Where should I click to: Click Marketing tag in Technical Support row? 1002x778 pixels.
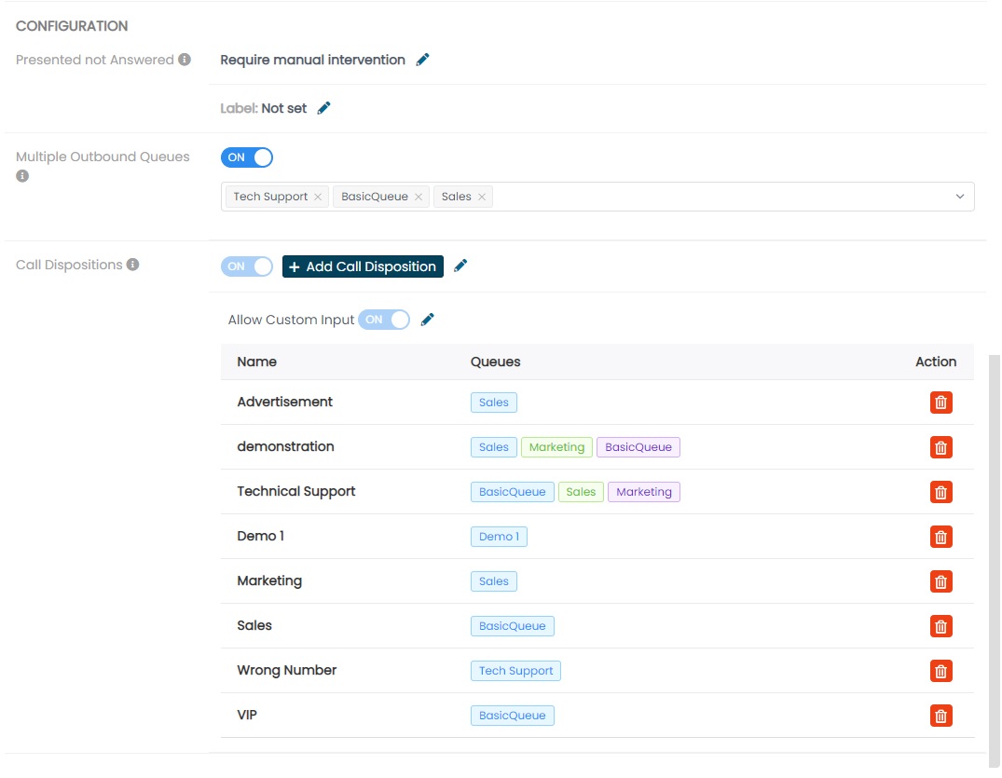coord(644,492)
